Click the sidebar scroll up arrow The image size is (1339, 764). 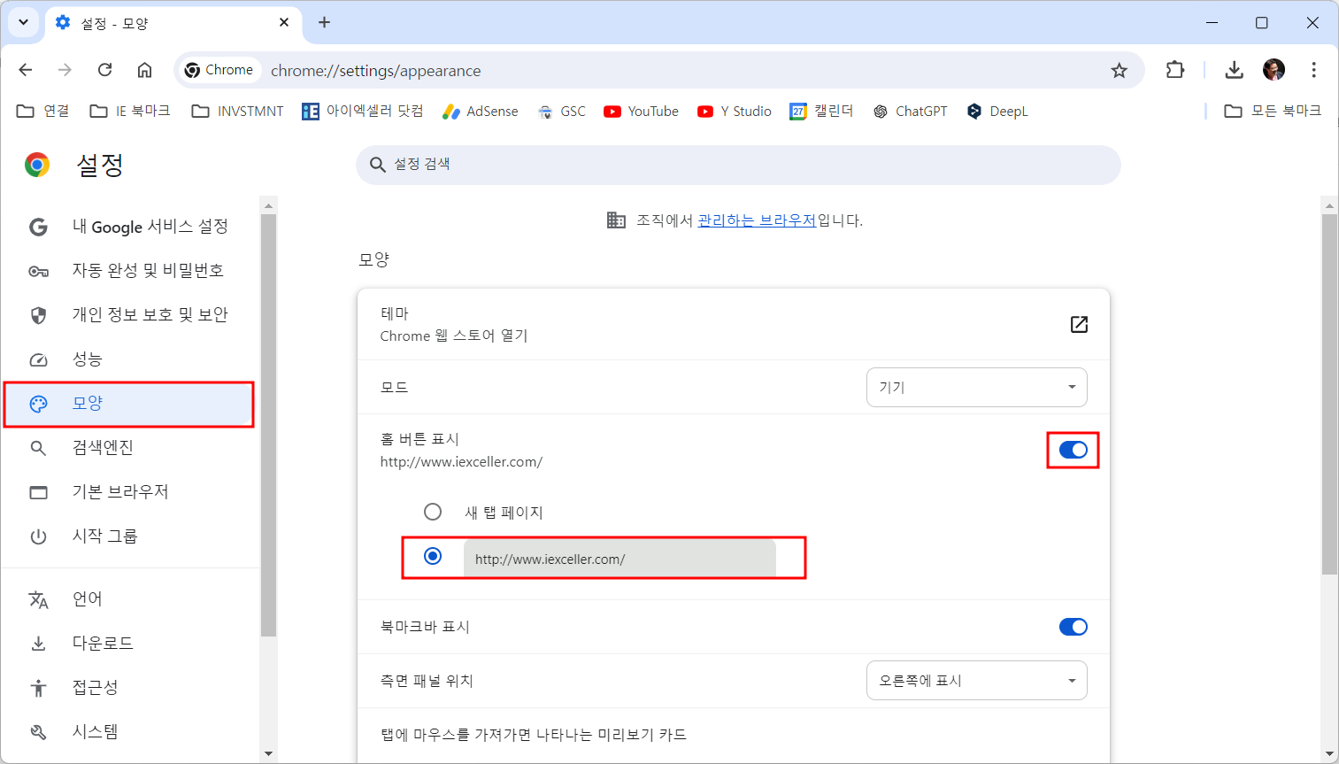(x=269, y=205)
